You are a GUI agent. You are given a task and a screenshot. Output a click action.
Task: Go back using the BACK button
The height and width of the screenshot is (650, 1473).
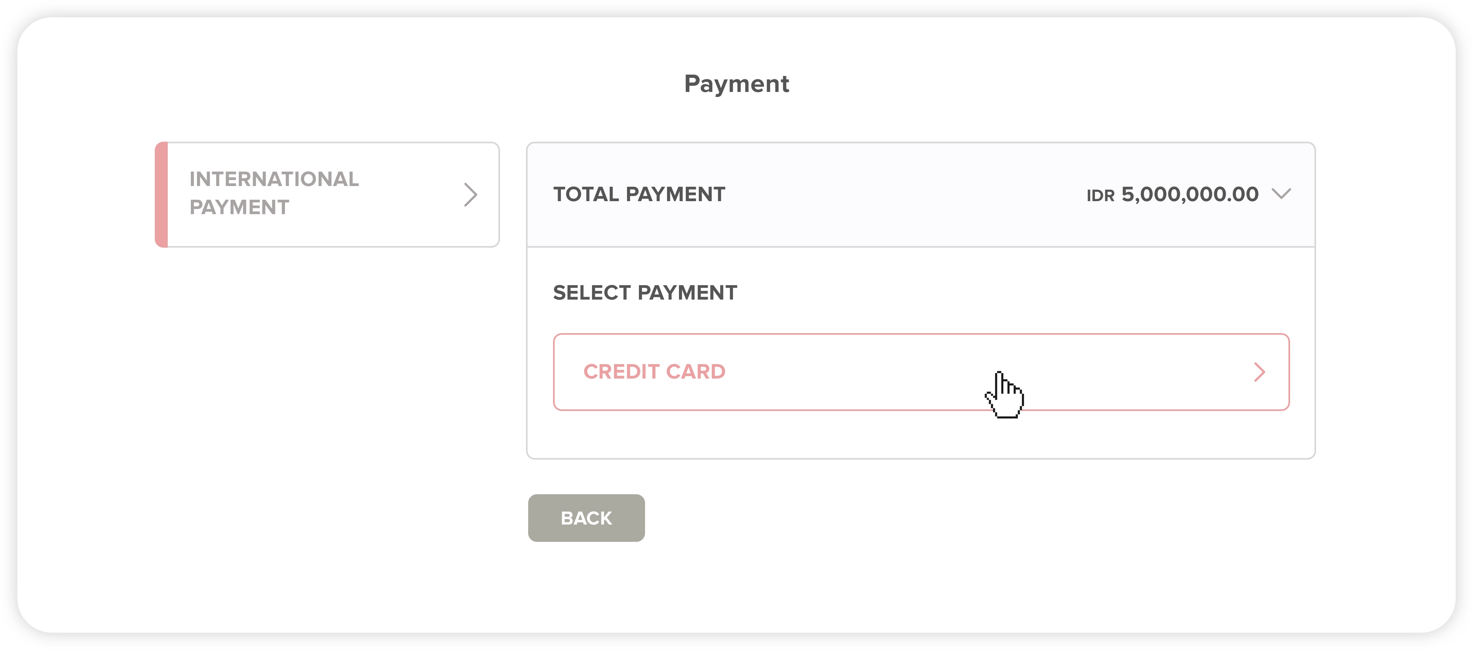click(x=586, y=517)
